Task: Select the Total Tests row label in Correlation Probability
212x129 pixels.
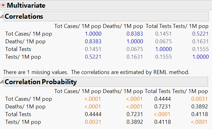Action: pyautogui.click(x=18, y=114)
